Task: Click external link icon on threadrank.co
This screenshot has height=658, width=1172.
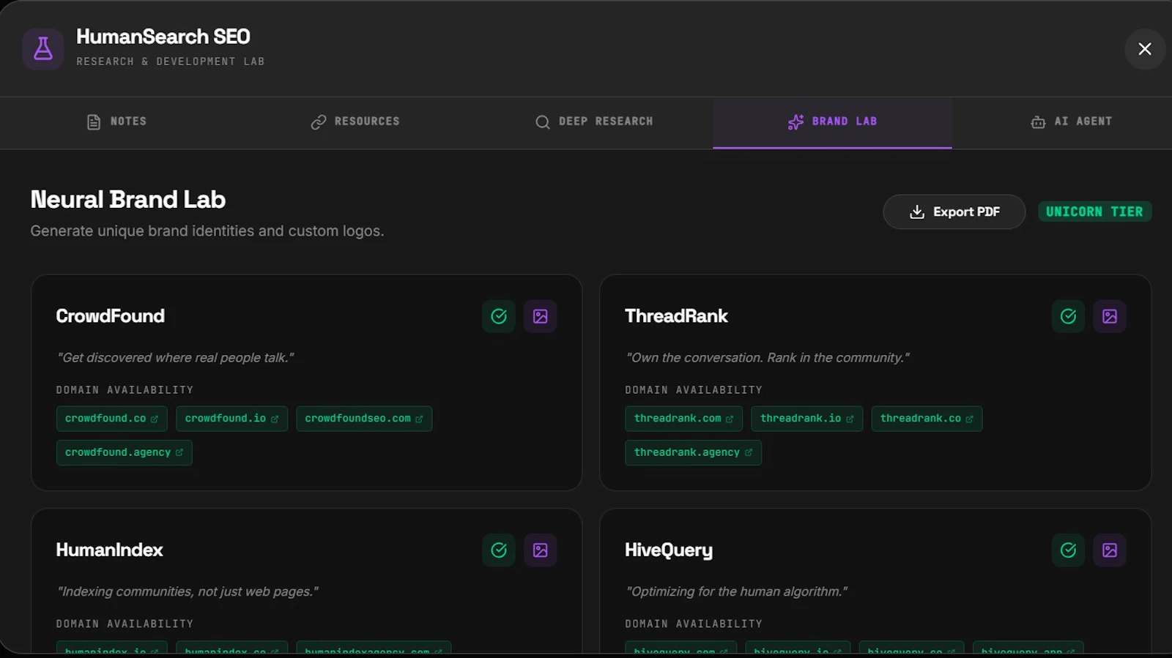Action: [969, 419]
